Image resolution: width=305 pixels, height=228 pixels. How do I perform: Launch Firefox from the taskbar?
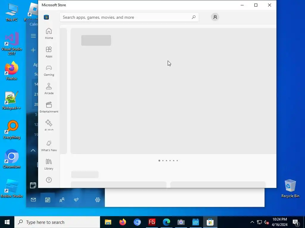click(122, 222)
